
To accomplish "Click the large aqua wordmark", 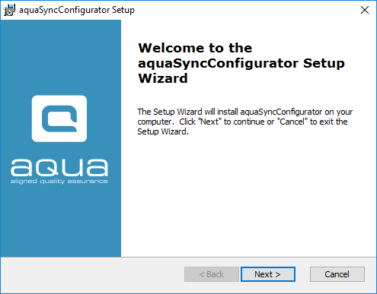I will coord(59,167).
